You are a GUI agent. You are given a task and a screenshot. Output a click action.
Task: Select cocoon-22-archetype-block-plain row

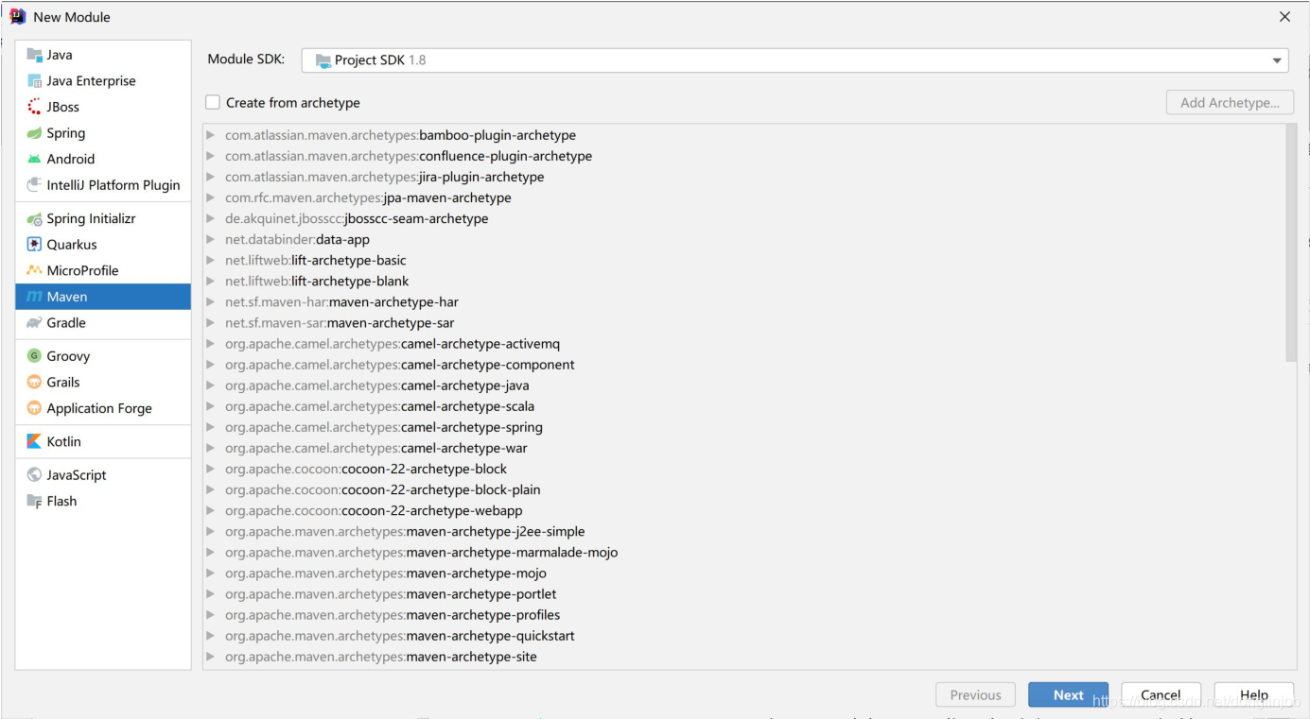click(743, 489)
